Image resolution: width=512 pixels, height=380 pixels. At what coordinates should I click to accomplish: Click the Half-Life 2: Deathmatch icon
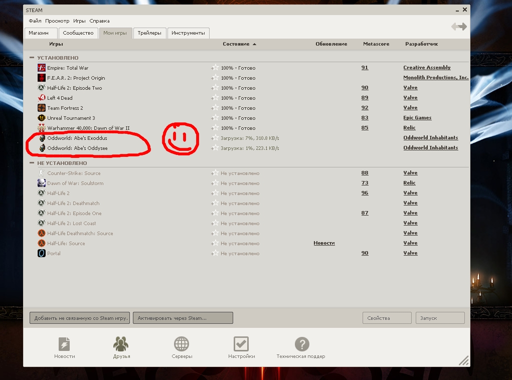(42, 203)
